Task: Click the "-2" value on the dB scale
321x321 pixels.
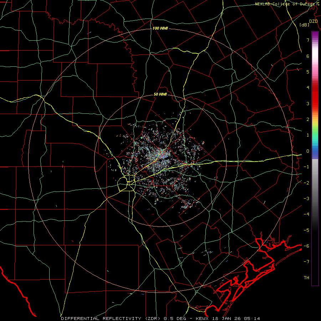Action: pos(306,183)
